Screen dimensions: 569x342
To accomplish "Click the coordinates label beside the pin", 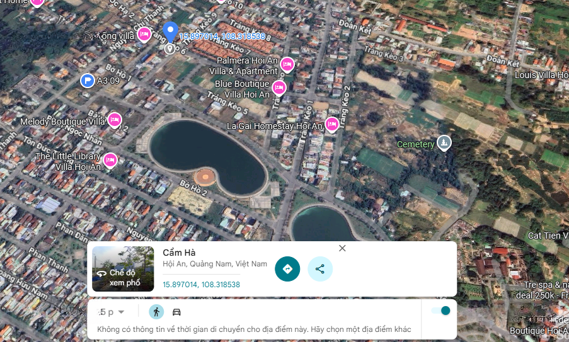I will [x=222, y=37].
